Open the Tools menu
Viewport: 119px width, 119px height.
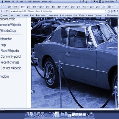(30, 1)
